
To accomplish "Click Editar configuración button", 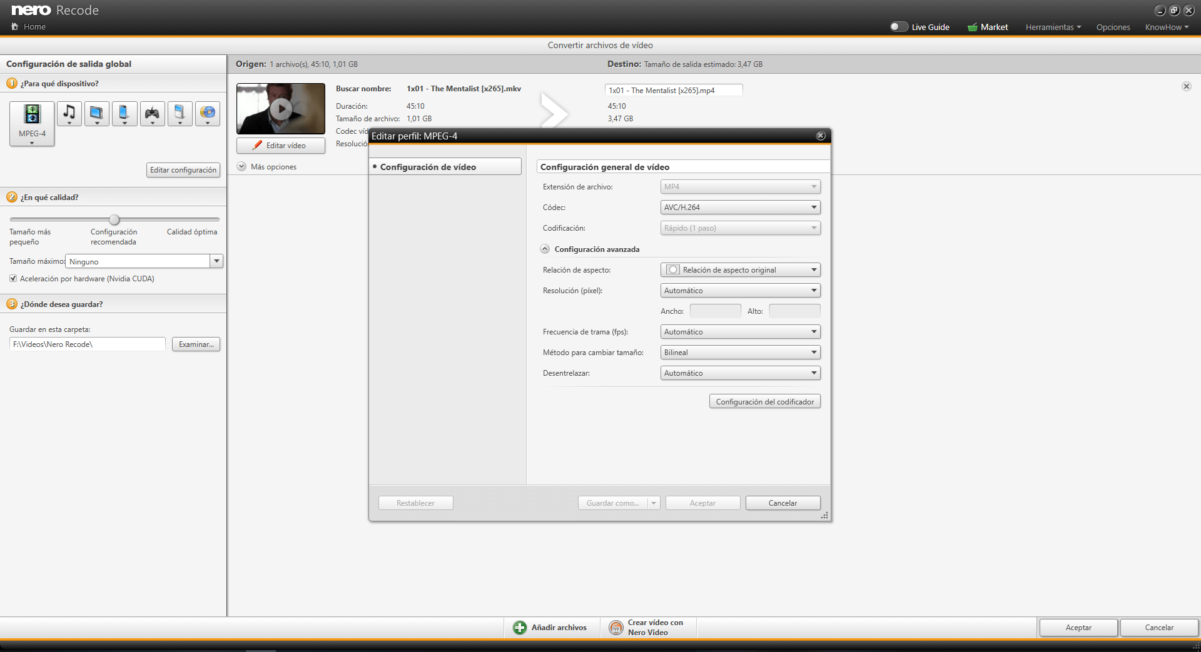I will pos(183,170).
